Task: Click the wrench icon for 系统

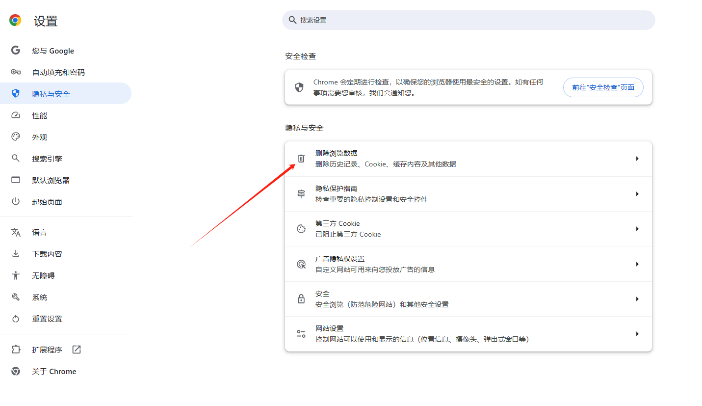Action: pos(16,297)
